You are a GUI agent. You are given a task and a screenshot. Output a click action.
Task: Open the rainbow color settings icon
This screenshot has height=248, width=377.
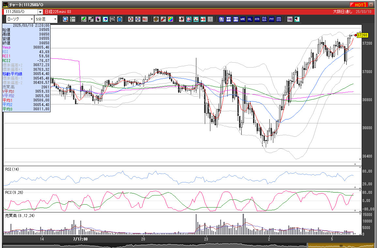(x=171, y=19)
